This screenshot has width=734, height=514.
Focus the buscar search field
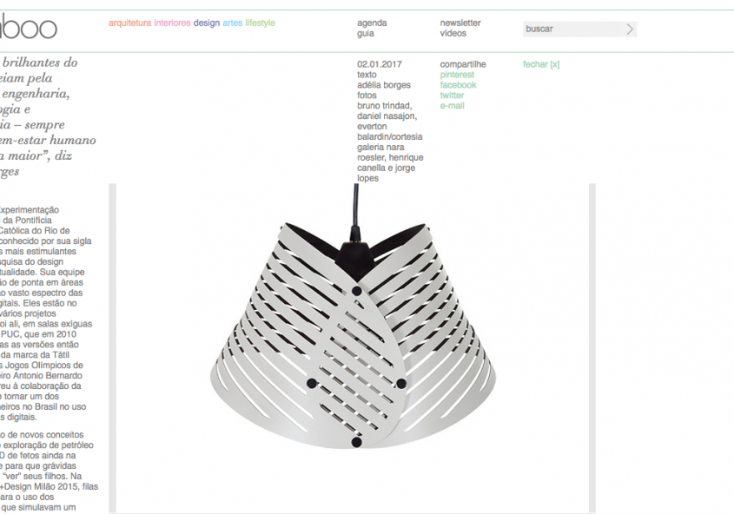pos(574,29)
